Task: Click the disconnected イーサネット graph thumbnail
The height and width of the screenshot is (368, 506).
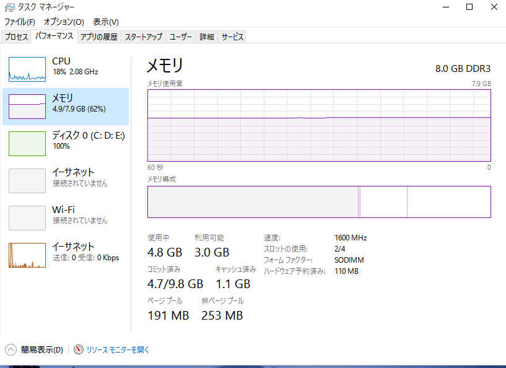Action: [x=27, y=181]
